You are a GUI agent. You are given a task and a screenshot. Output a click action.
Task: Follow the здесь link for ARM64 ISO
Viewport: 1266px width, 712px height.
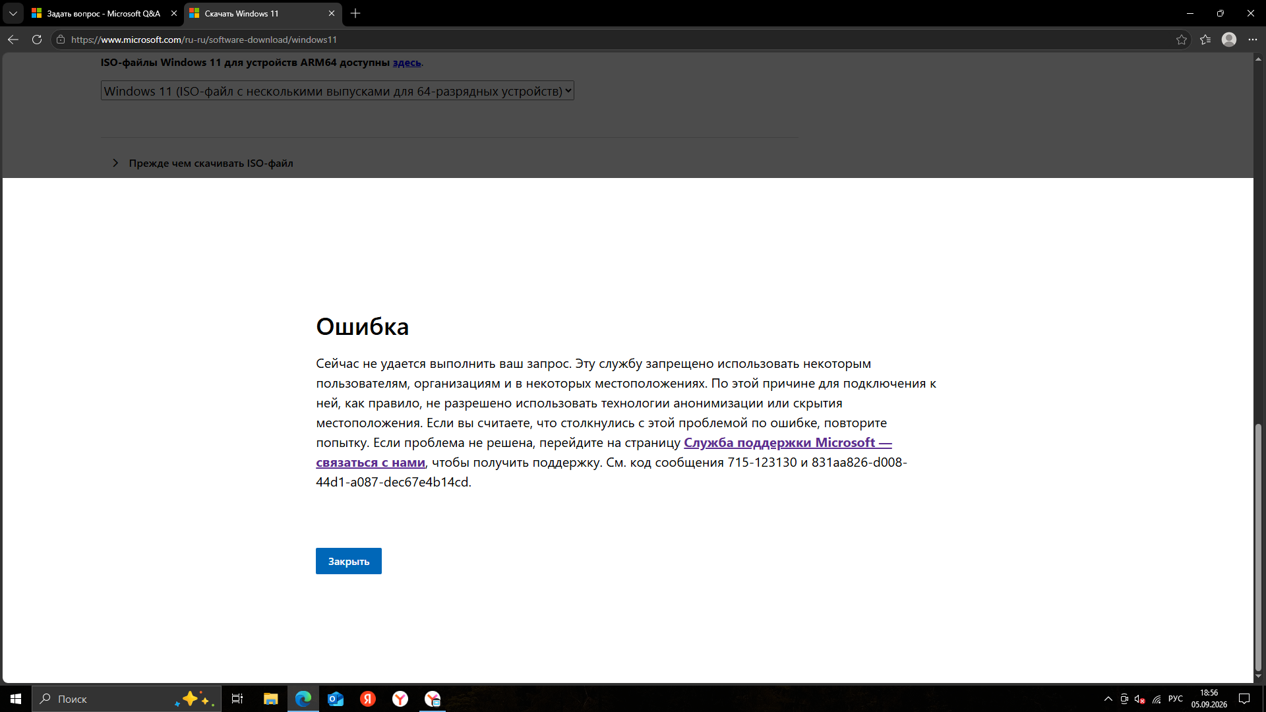(x=407, y=63)
